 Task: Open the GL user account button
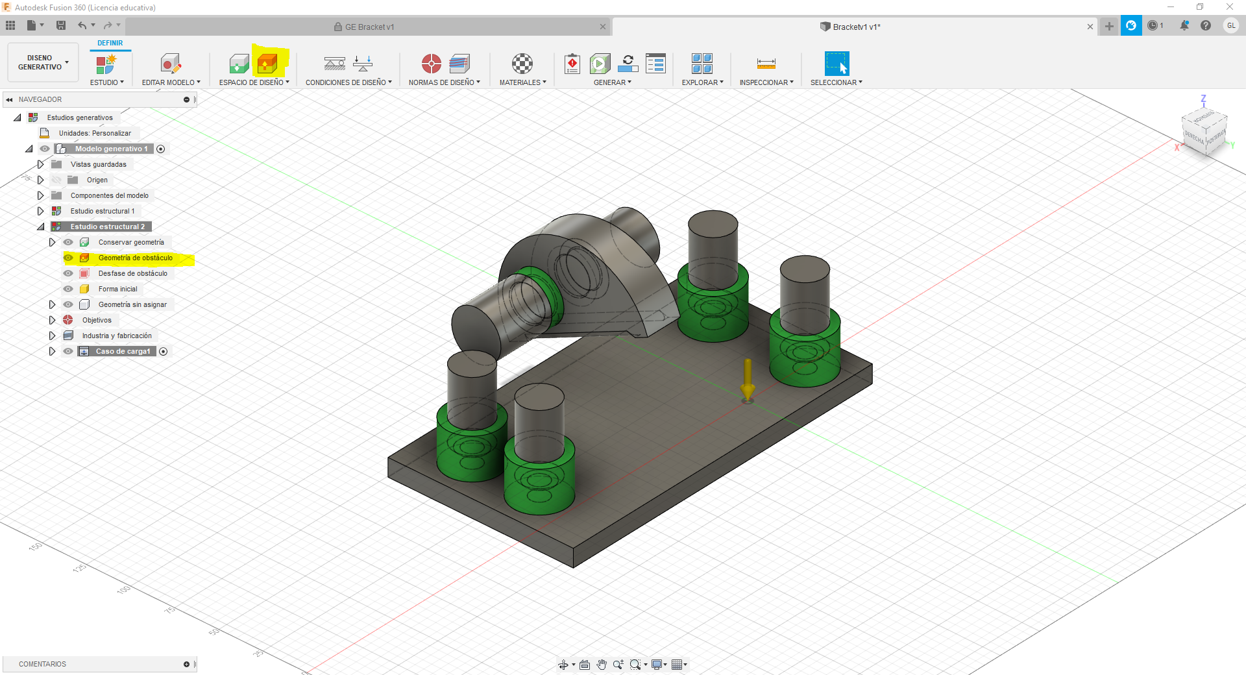1231,25
